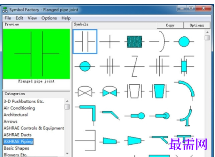Click the categories list scrollbar thumb
This screenshot has height=157, width=215.
point(67,107)
